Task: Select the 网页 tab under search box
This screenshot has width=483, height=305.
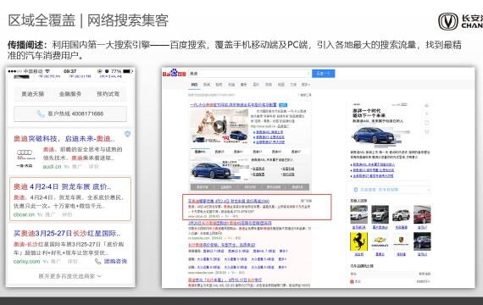Action: coord(194,85)
